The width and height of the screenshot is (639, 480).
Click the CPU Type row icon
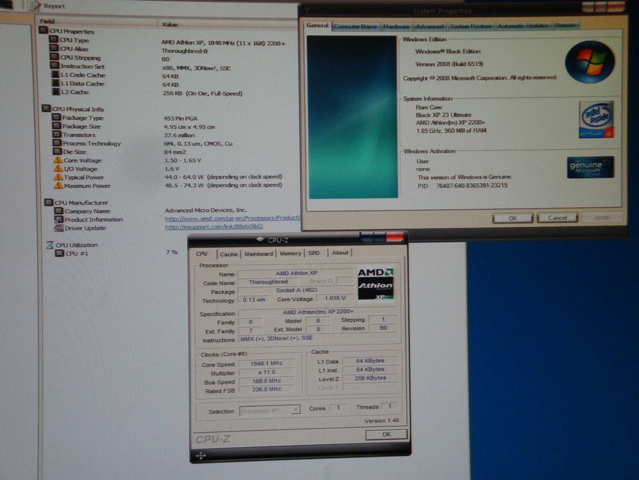pyautogui.click(x=53, y=39)
